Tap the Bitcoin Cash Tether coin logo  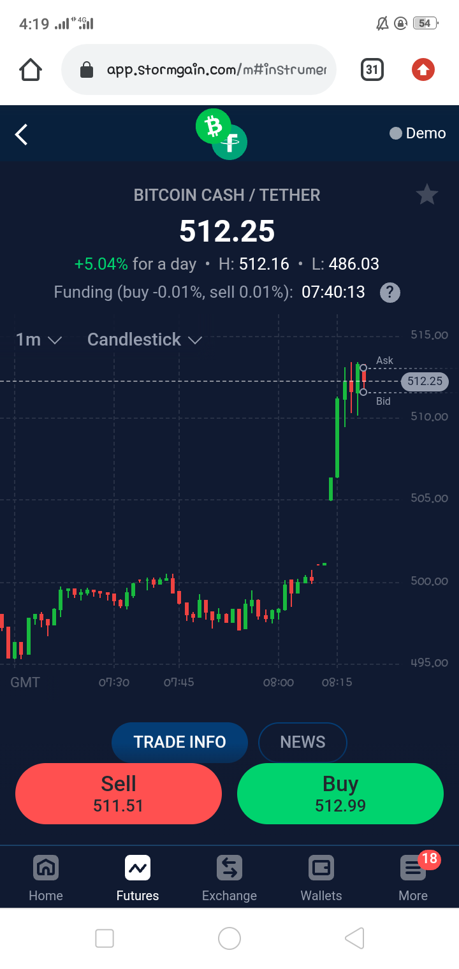pyautogui.click(x=222, y=134)
